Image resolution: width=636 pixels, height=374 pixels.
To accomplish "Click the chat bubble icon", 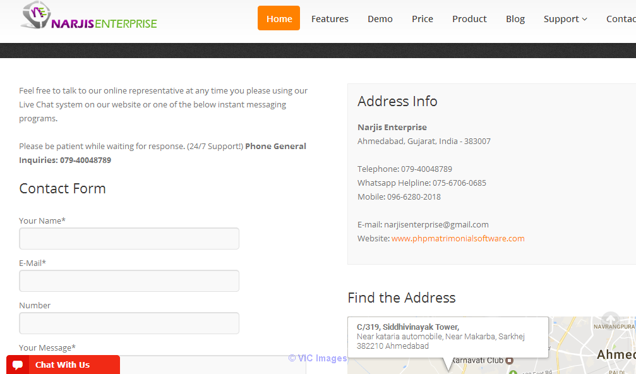I will click(x=18, y=365).
